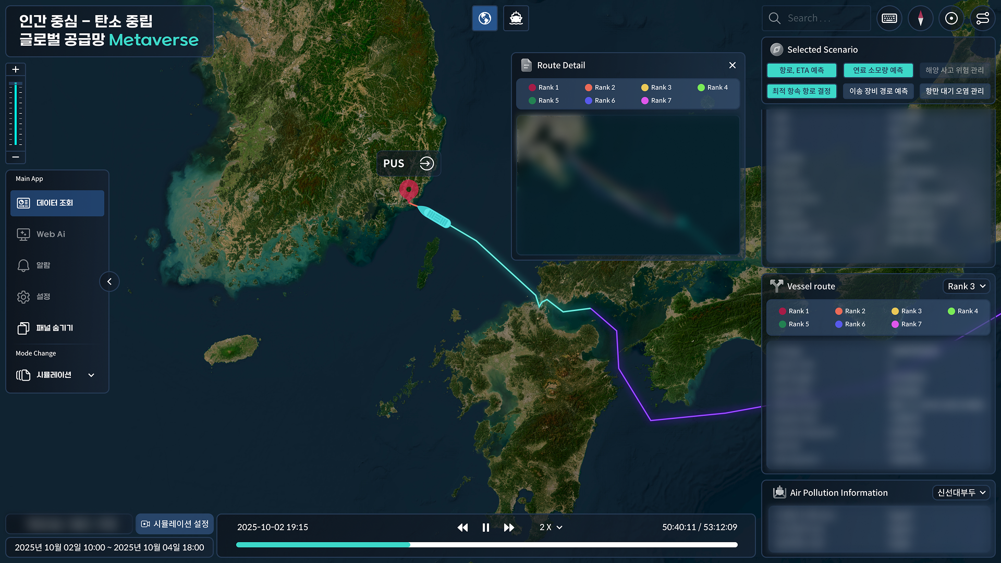This screenshot has height=563, width=1001.
Task: Open the 2 X playback speed dropdown
Action: tap(551, 528)
